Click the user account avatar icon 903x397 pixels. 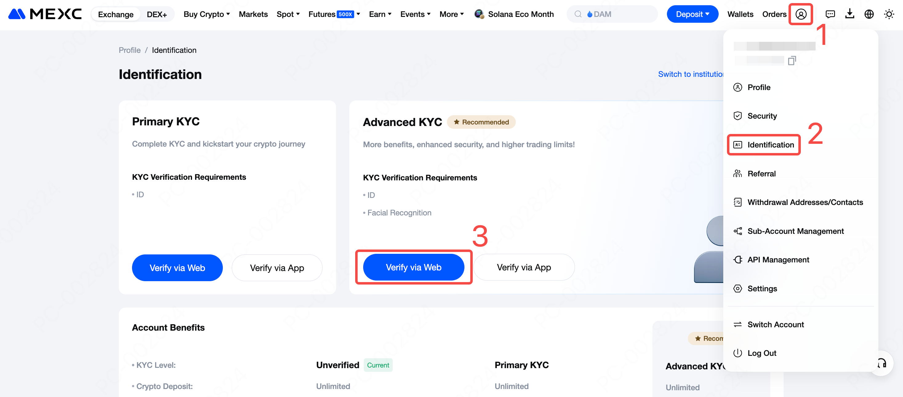pyautogui.click(x=801, y=14)
